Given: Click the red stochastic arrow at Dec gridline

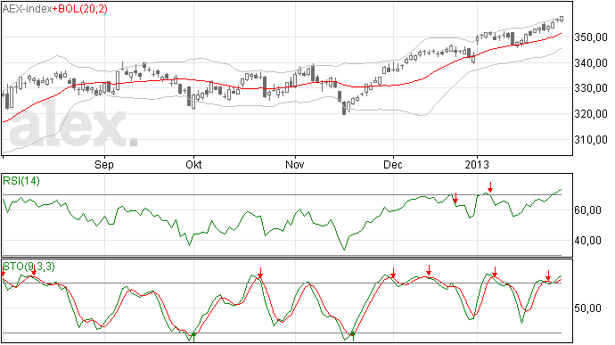Looking at the screenshot, I should tap(393, 273).
